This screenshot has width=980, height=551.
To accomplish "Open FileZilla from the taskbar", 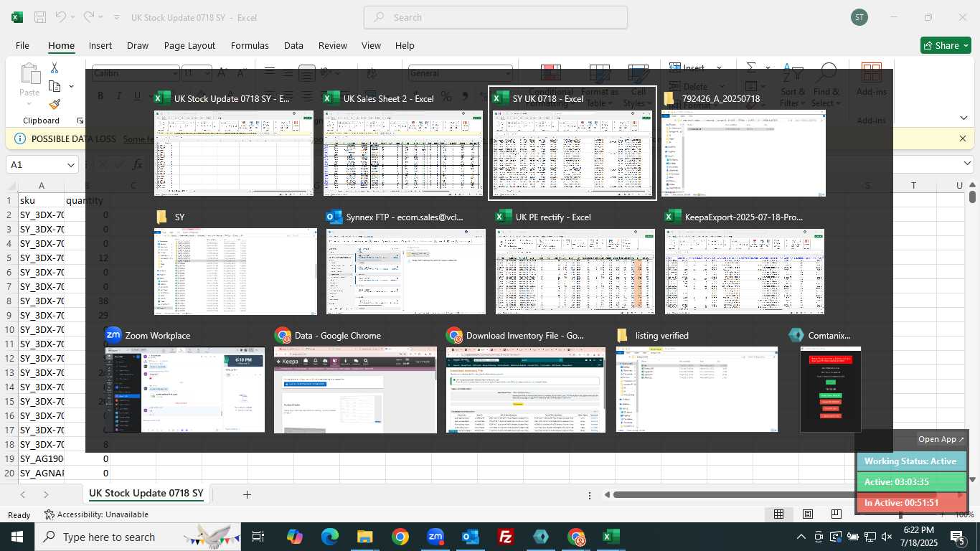I will click(507, 537).
